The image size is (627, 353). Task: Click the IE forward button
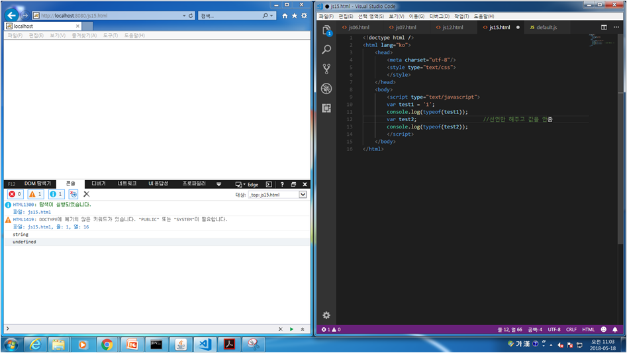[x=24, y=15]
